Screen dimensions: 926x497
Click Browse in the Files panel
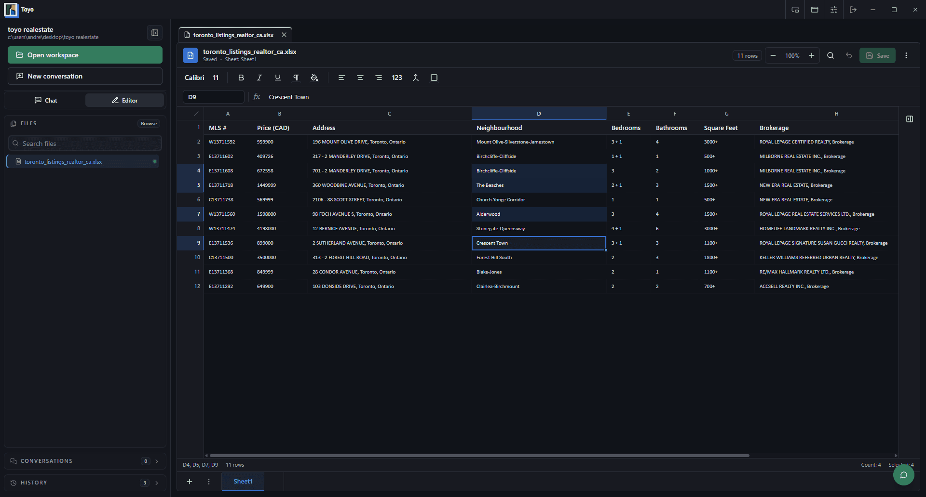149,124
